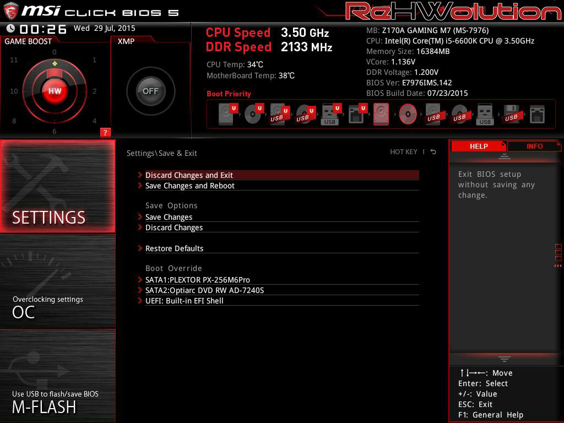Open the M-FLASH section
The image size is (564, 423).
tap(57, 376)
